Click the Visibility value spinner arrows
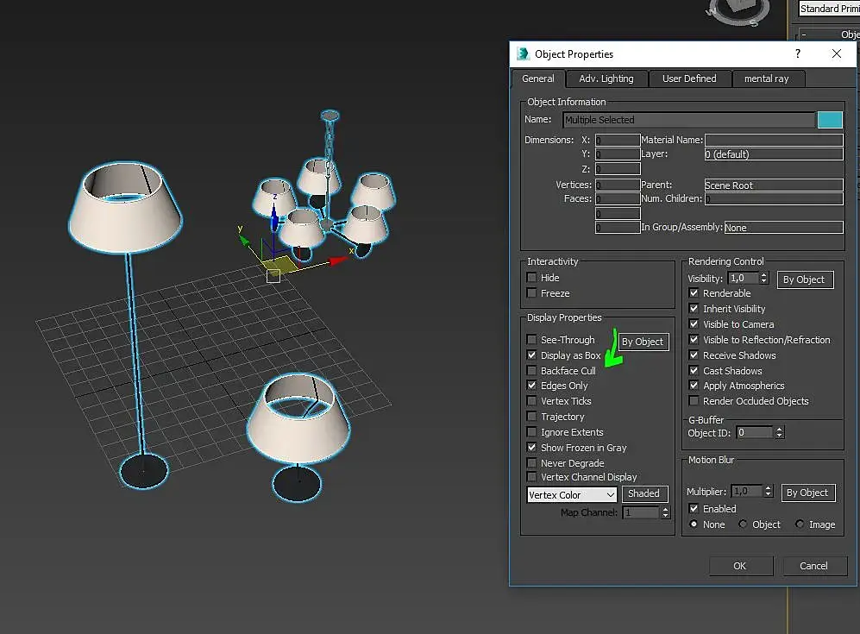 click(763, 279)
